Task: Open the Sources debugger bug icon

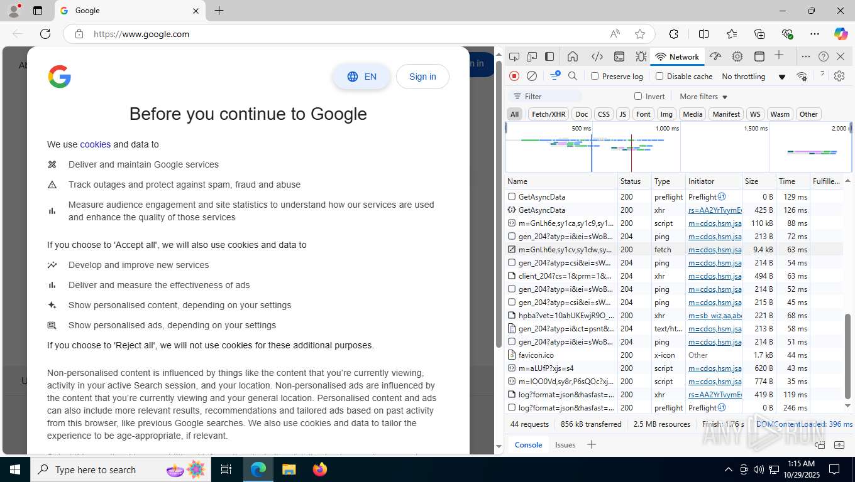Action: [x=641, y=56]
